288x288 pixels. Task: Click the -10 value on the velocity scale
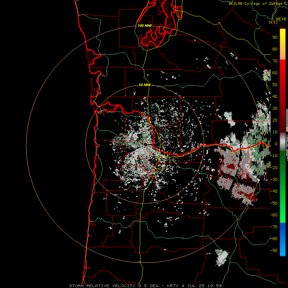click(274, 156)
